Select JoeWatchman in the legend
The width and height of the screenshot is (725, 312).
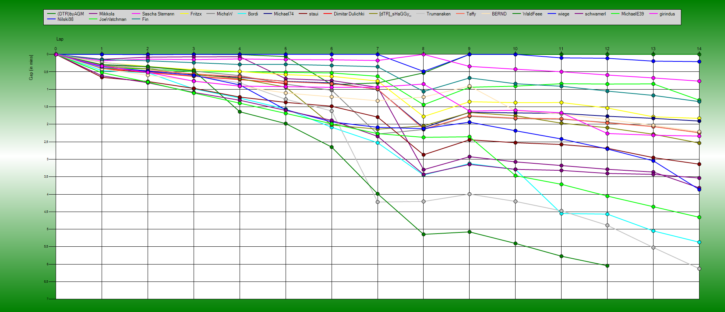[x=112, y=19]
